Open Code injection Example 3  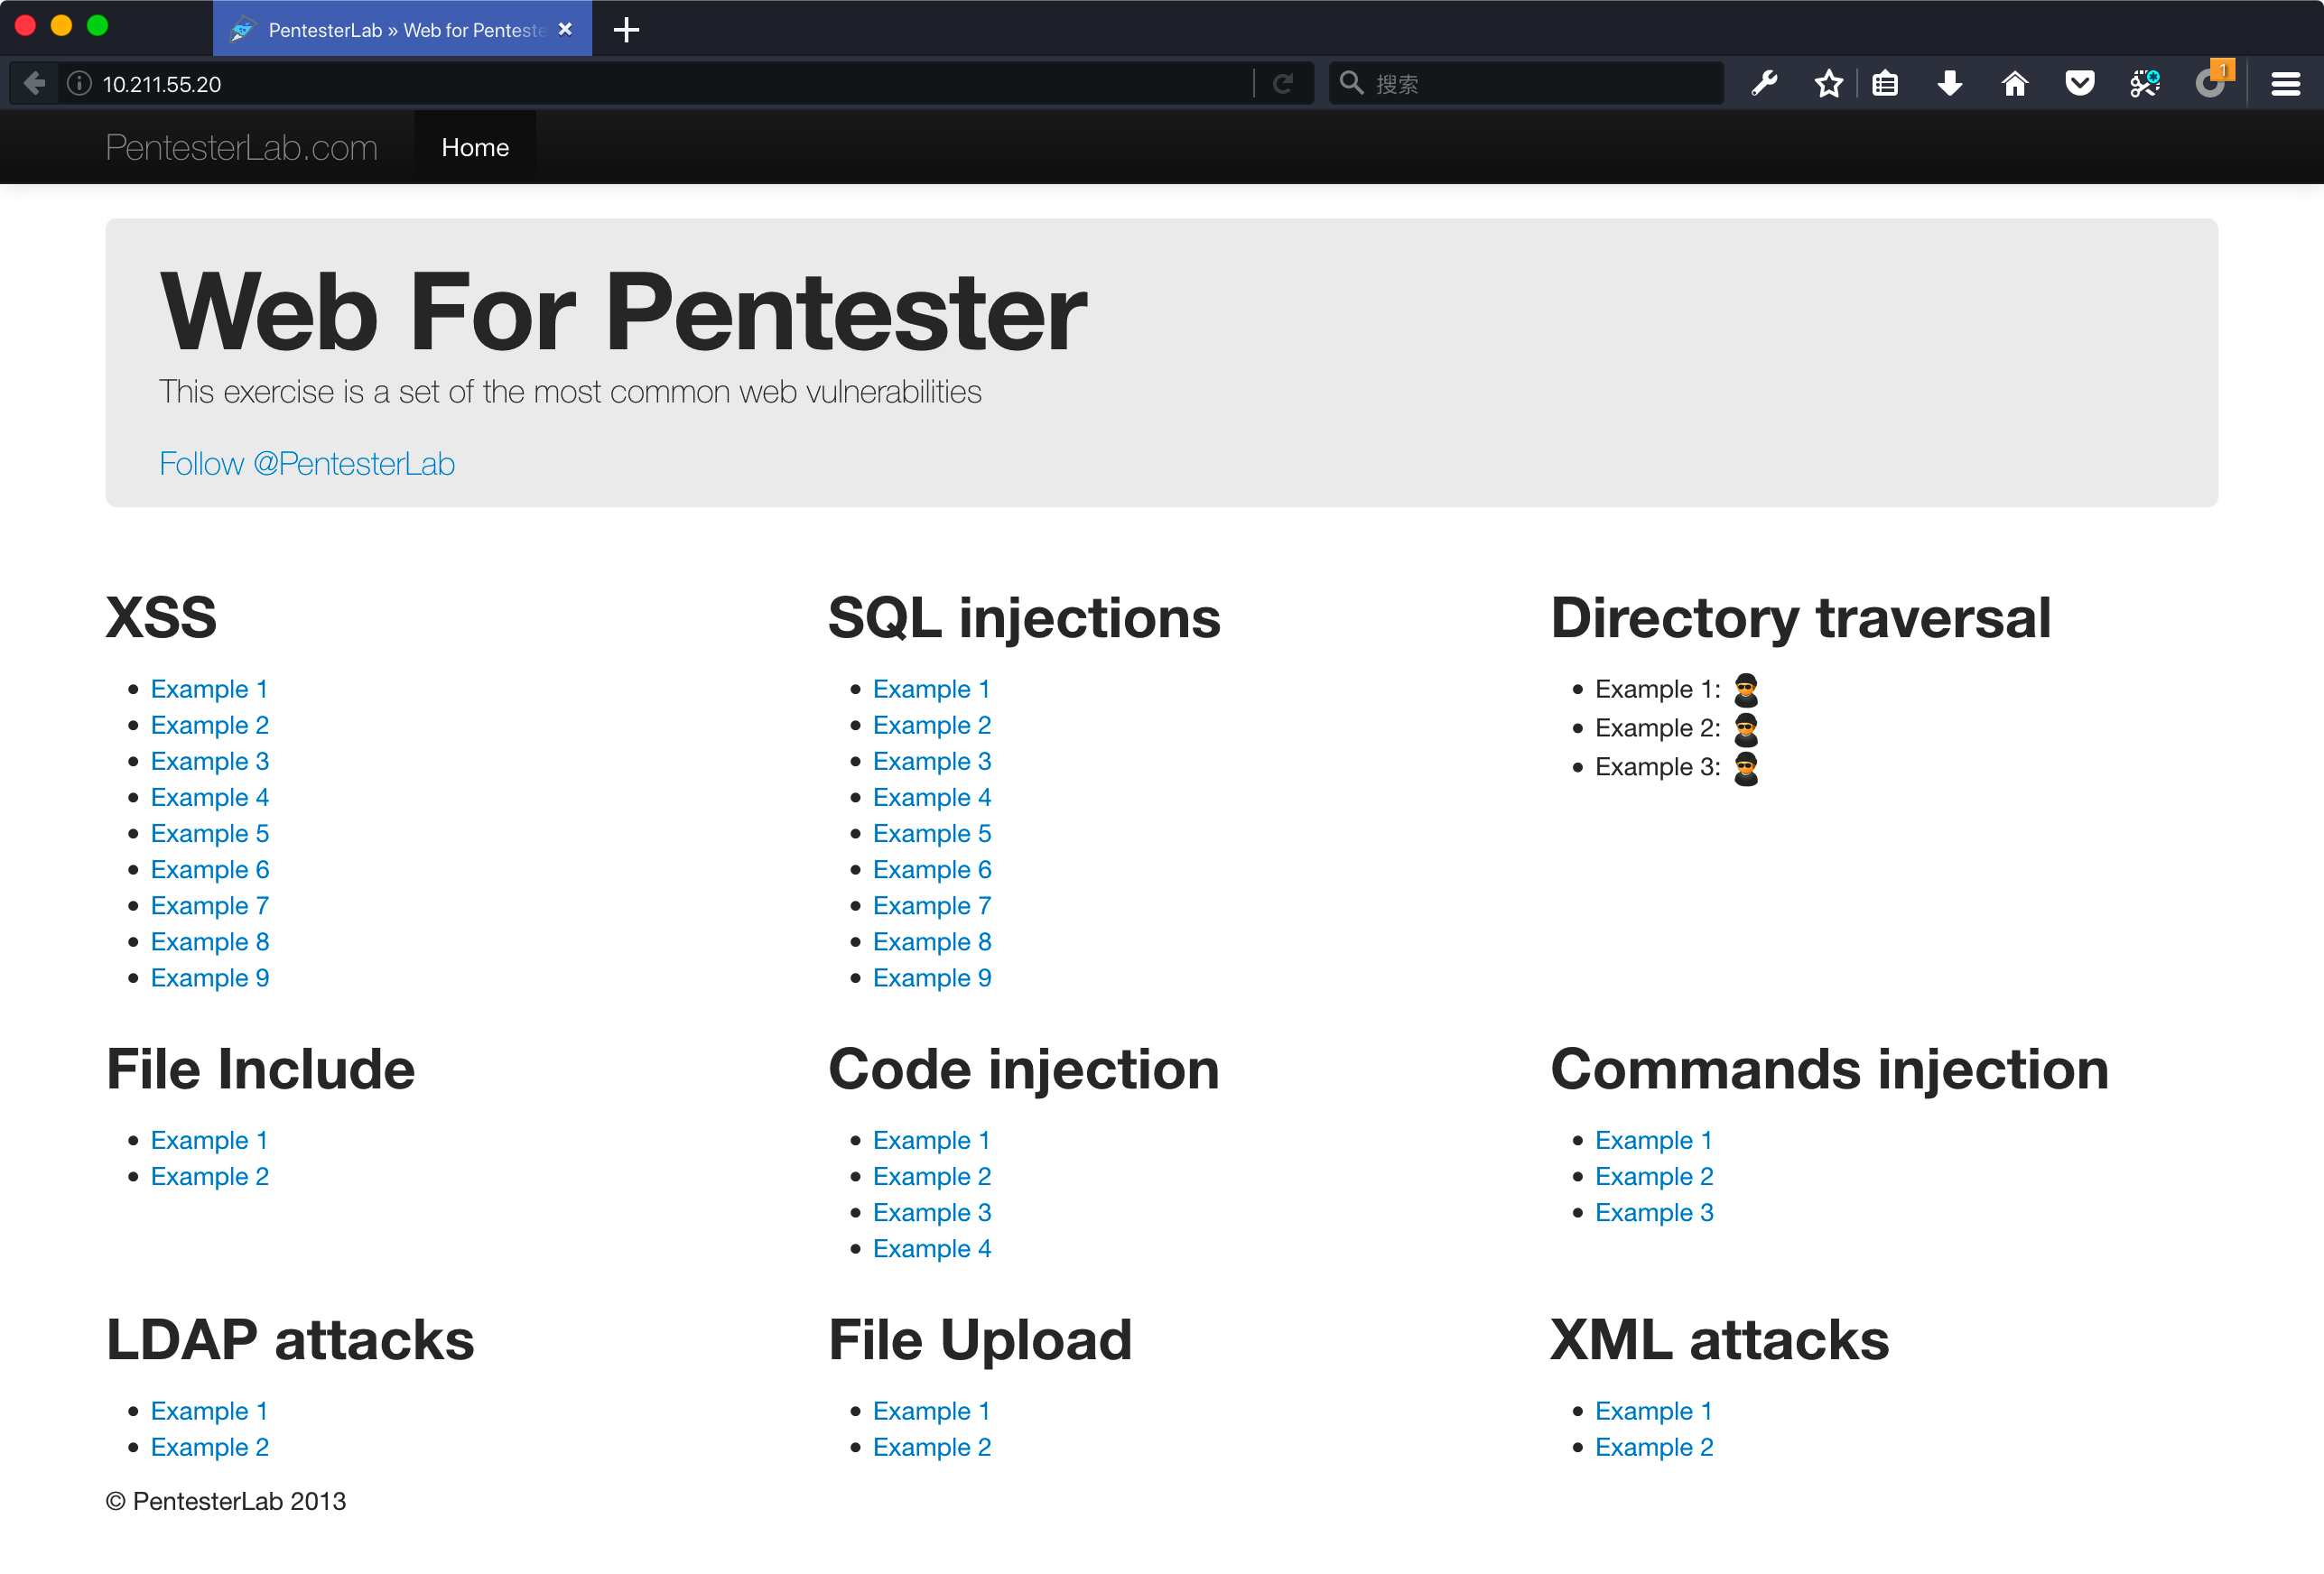(x=932, y=1211)
